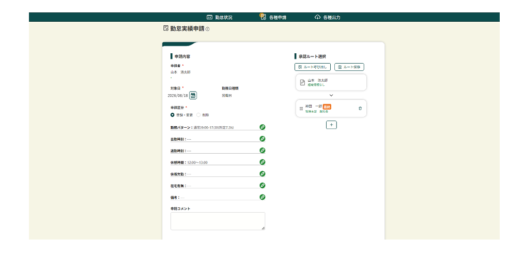
Task: Open the calendar picker for 対象日
Action: pyautogui.click(x=193, y=95)
